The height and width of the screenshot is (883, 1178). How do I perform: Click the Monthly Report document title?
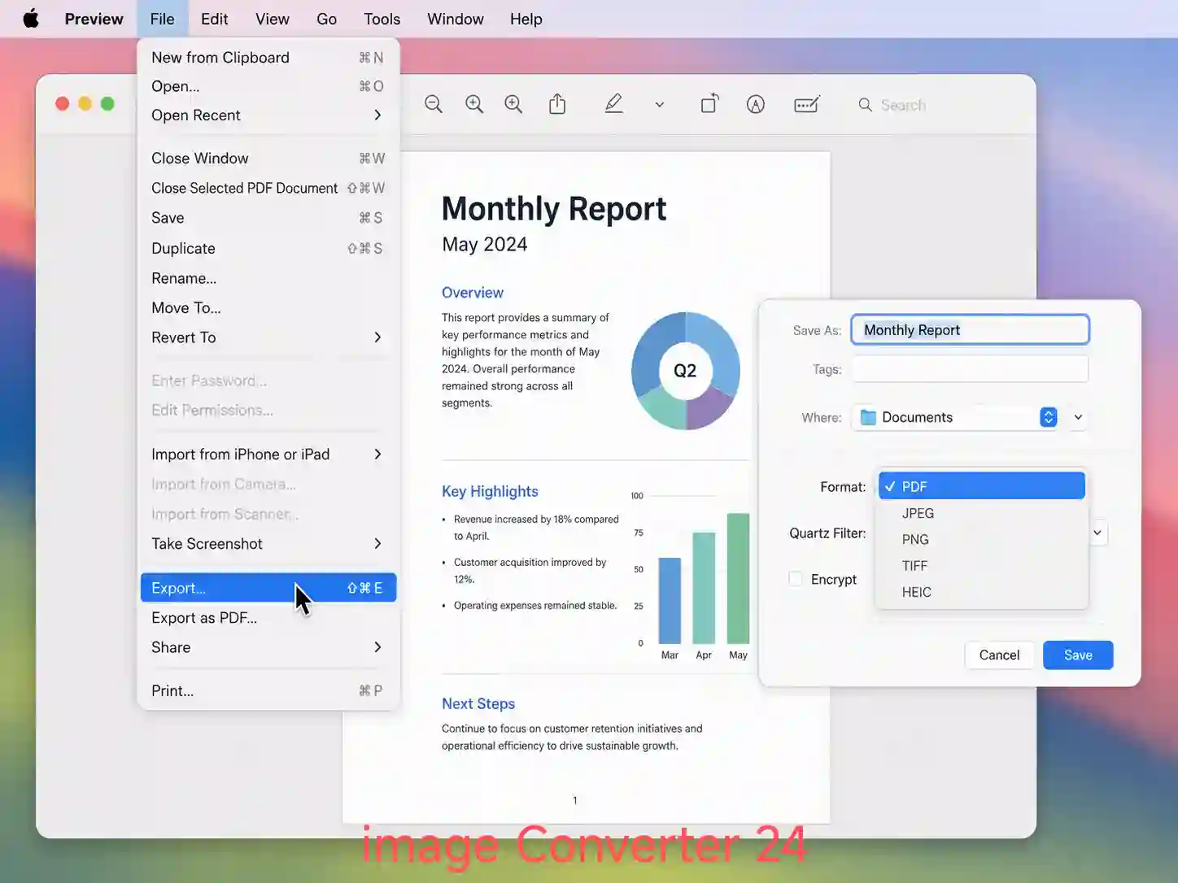554,209
